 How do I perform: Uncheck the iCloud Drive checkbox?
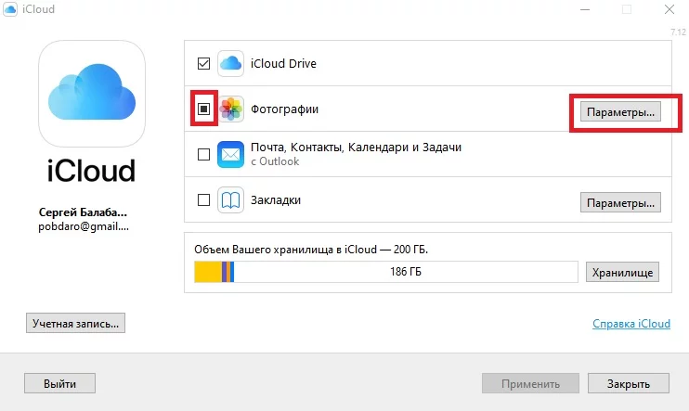click(x=204, y=64)
